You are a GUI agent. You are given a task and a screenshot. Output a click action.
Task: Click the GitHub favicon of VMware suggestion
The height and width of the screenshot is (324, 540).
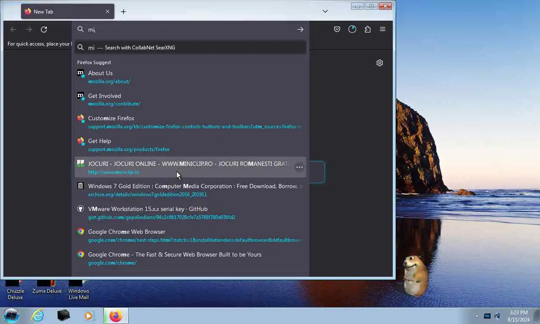click(x=81, y=209)
